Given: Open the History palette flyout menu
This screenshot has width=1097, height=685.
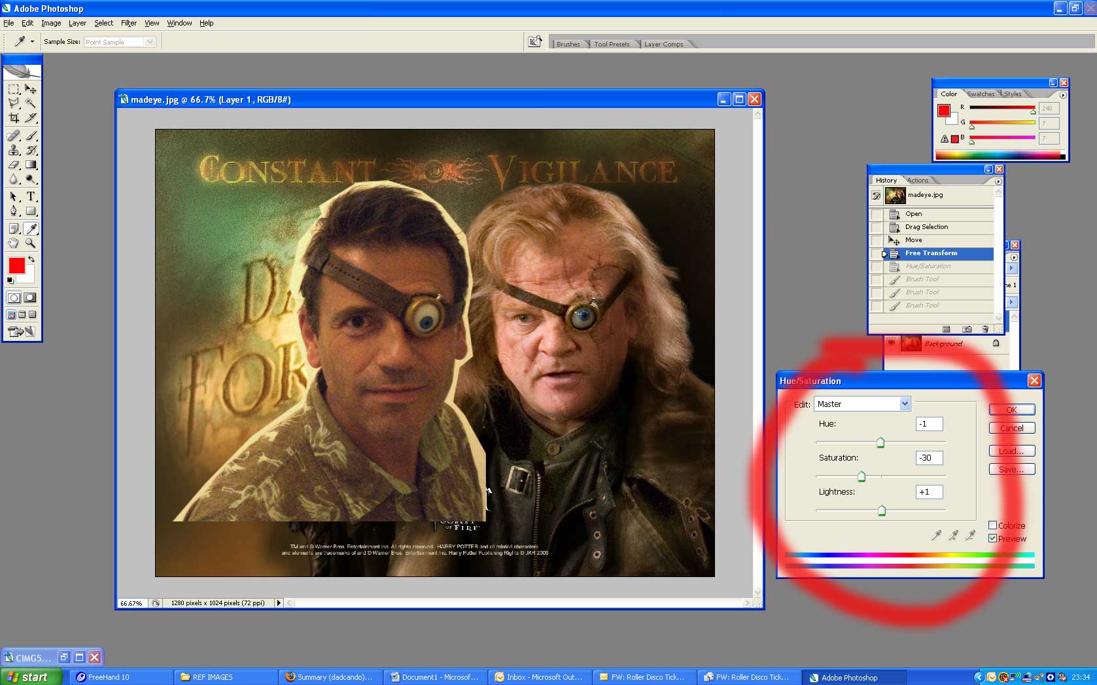Looking at the screenshot, I should coord(998,181).
